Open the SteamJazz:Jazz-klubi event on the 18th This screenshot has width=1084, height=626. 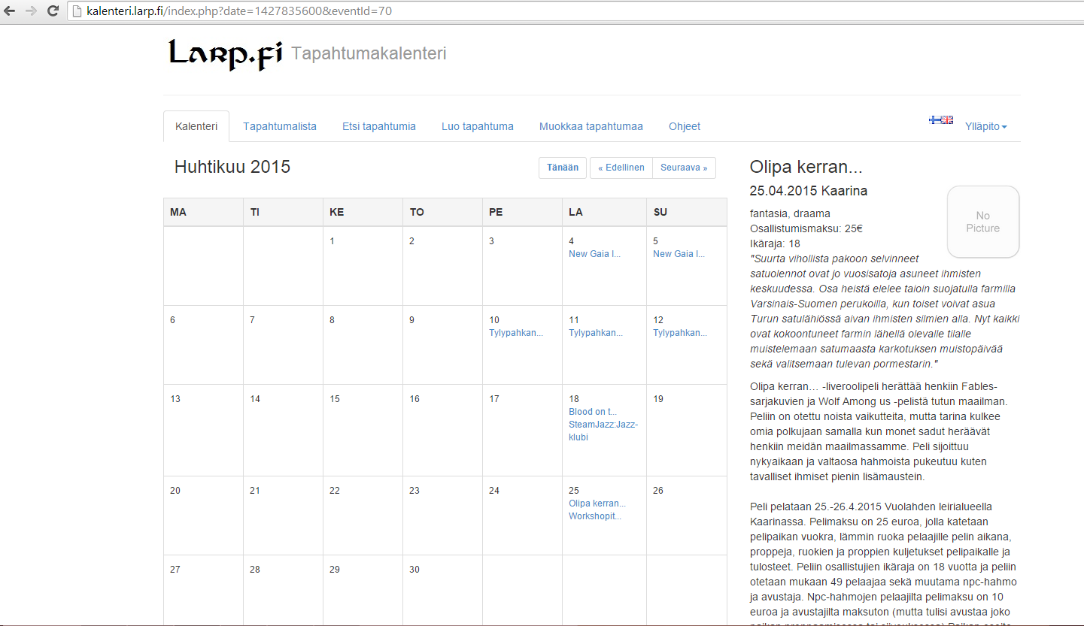(603, 431)
